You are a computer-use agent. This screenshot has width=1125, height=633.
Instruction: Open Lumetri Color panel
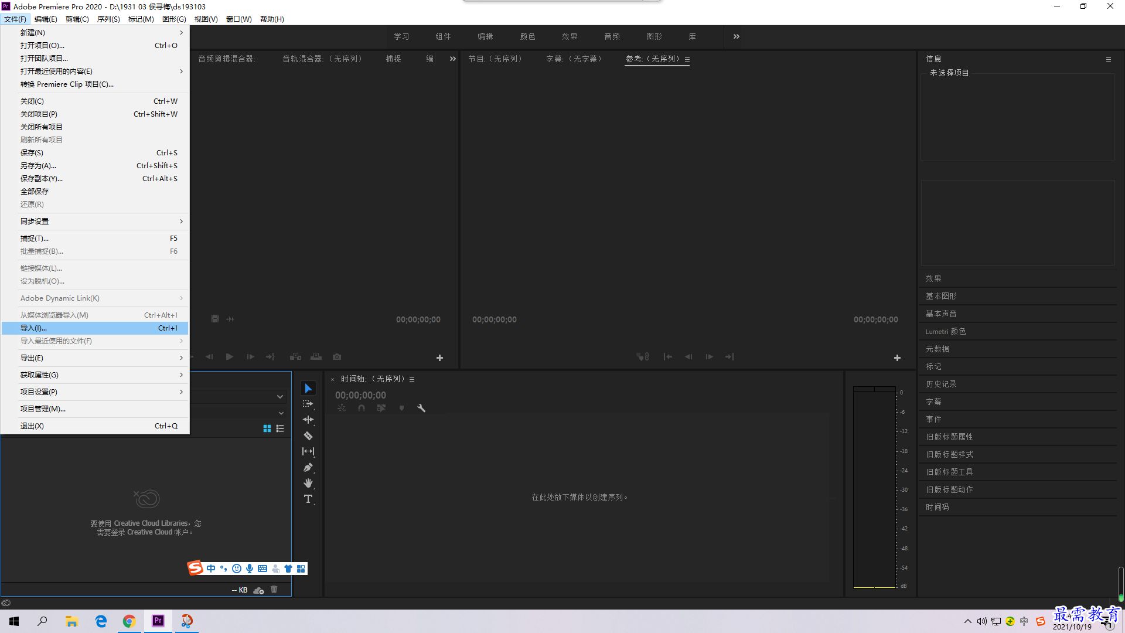(x=946, y=331)
